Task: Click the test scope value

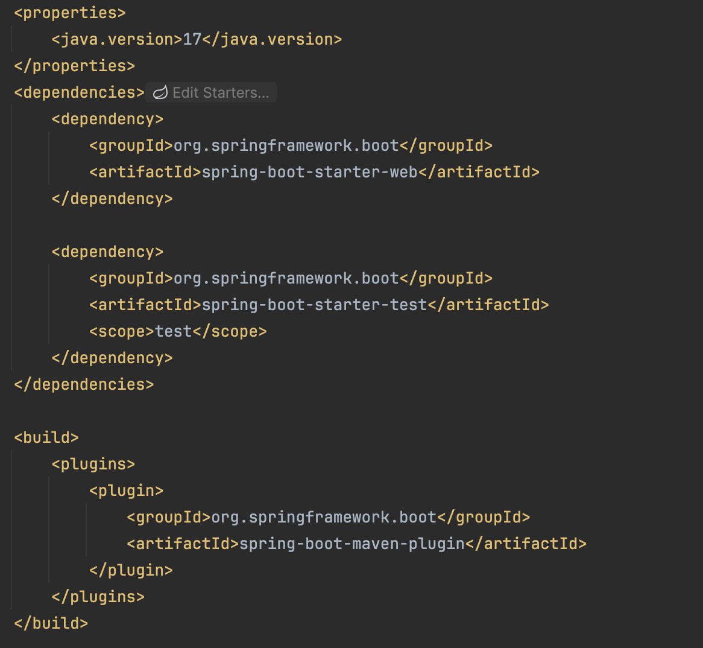Action: pos(174,332)
